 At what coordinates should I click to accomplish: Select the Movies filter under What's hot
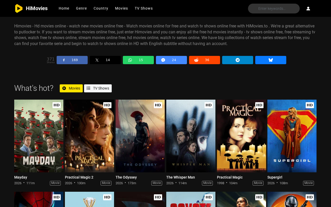point(71,88)
